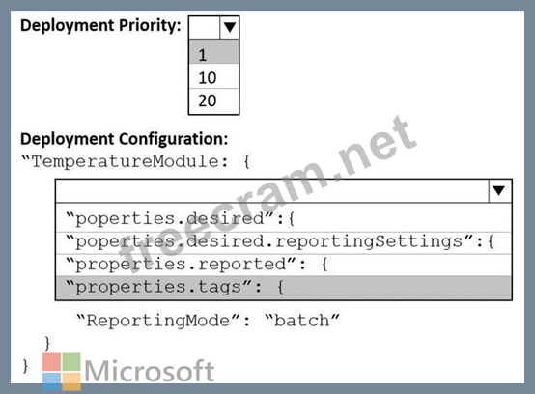Viewport: 535px width, 394px height.
Task: Click the Deployment Configuration heading
Action: coord(125,139)
